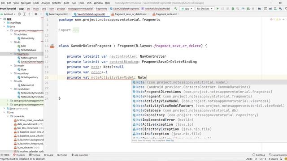
Task: Click SaveOrDeleteFragment in breadcrumb bar
Action: tap(124, 8)
